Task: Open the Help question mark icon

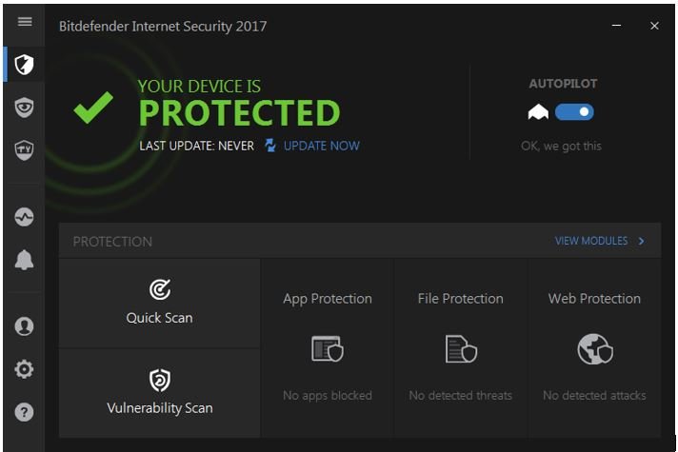Action: pyautogui.click(x=24, y=412)
